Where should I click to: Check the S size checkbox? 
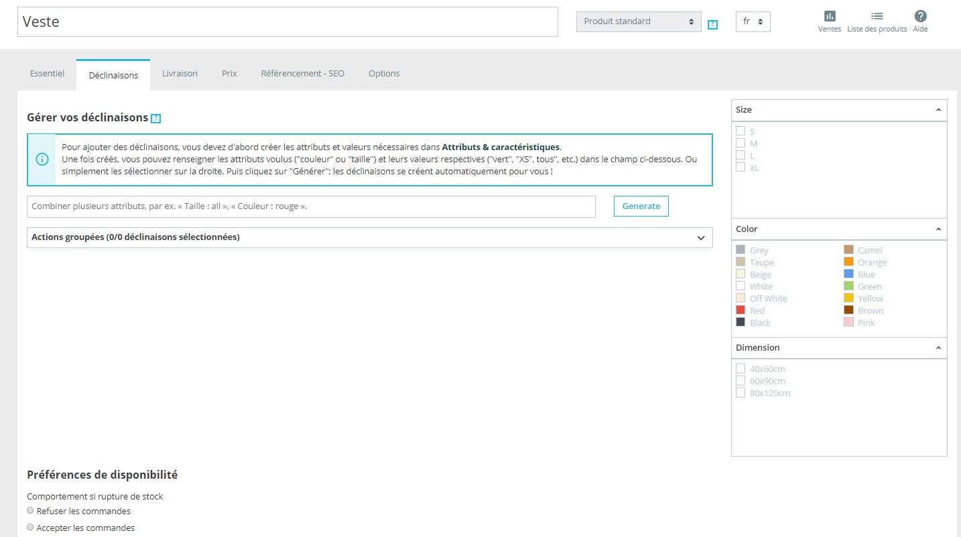coord(741,131)
